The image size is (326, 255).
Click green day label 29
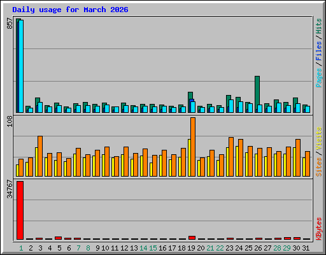[287, 248]
